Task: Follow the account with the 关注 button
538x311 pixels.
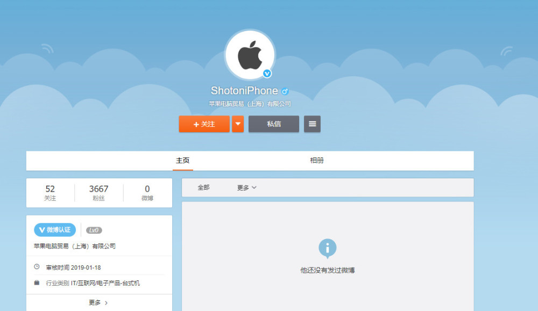Action: point(204,124)
